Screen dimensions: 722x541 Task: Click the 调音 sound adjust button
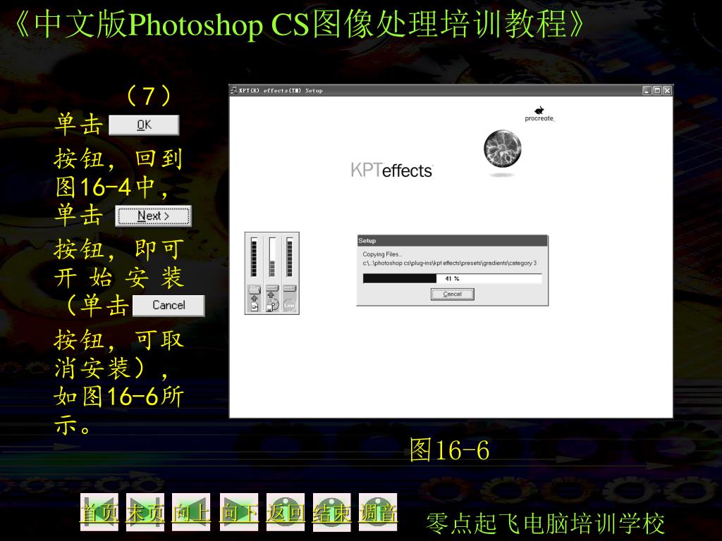click(378, 513)
